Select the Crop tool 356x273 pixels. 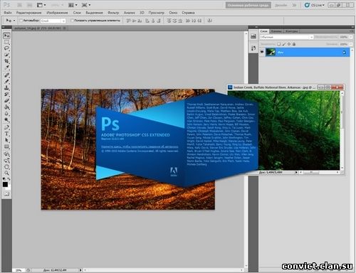[x=6, y=61]
